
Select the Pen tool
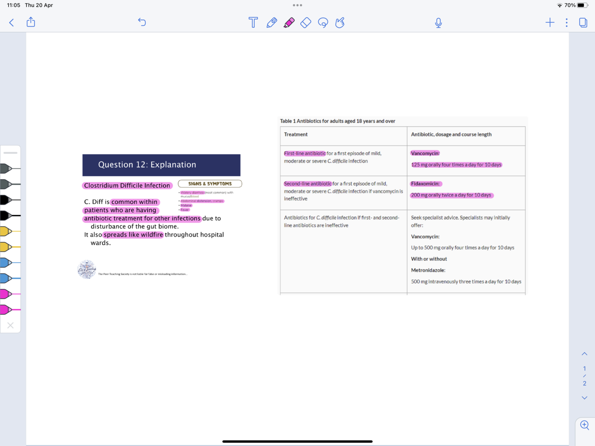point(272,22)
